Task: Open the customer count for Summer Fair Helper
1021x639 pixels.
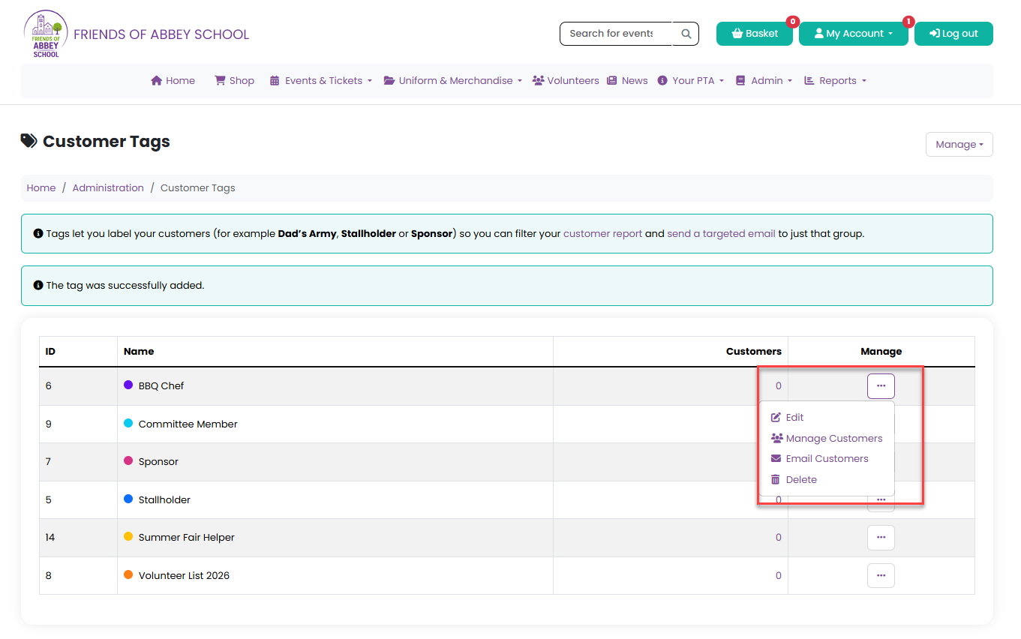Action: click(x=779, y=538)
